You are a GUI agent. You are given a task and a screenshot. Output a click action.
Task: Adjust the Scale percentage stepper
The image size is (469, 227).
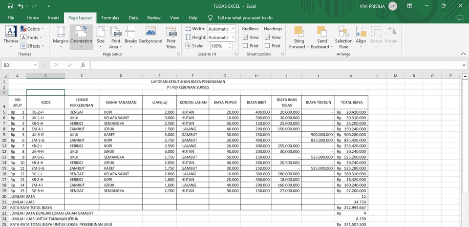(x=230, y=46)
